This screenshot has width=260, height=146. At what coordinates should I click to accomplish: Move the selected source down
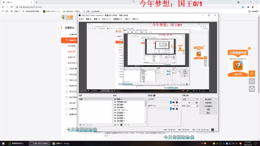pyautogui.click(x=128, y=125)
